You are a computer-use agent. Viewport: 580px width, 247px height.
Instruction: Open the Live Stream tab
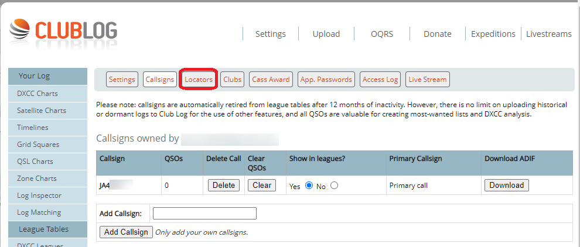pos(428,80)
